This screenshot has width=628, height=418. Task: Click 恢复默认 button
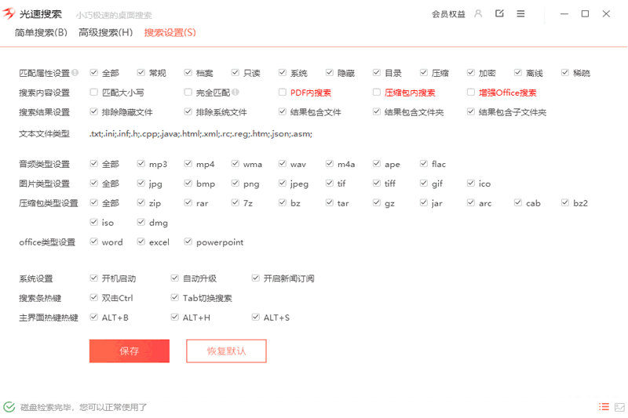pyautogui.click(x=226, y=351)
